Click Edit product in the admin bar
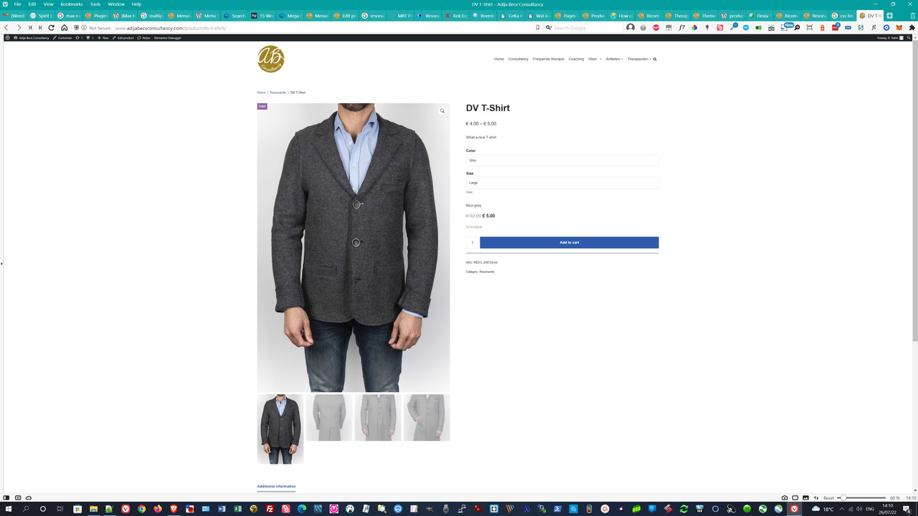Viewport: 918px width, 516px height. pyautogui.click(x=123, y=37)
